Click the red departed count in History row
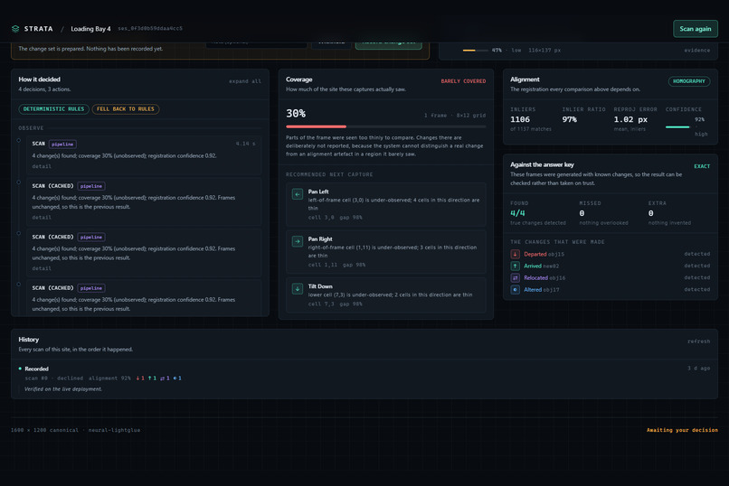Image resolution: width=729 pixels, height=486 pixels. point(140,379)
